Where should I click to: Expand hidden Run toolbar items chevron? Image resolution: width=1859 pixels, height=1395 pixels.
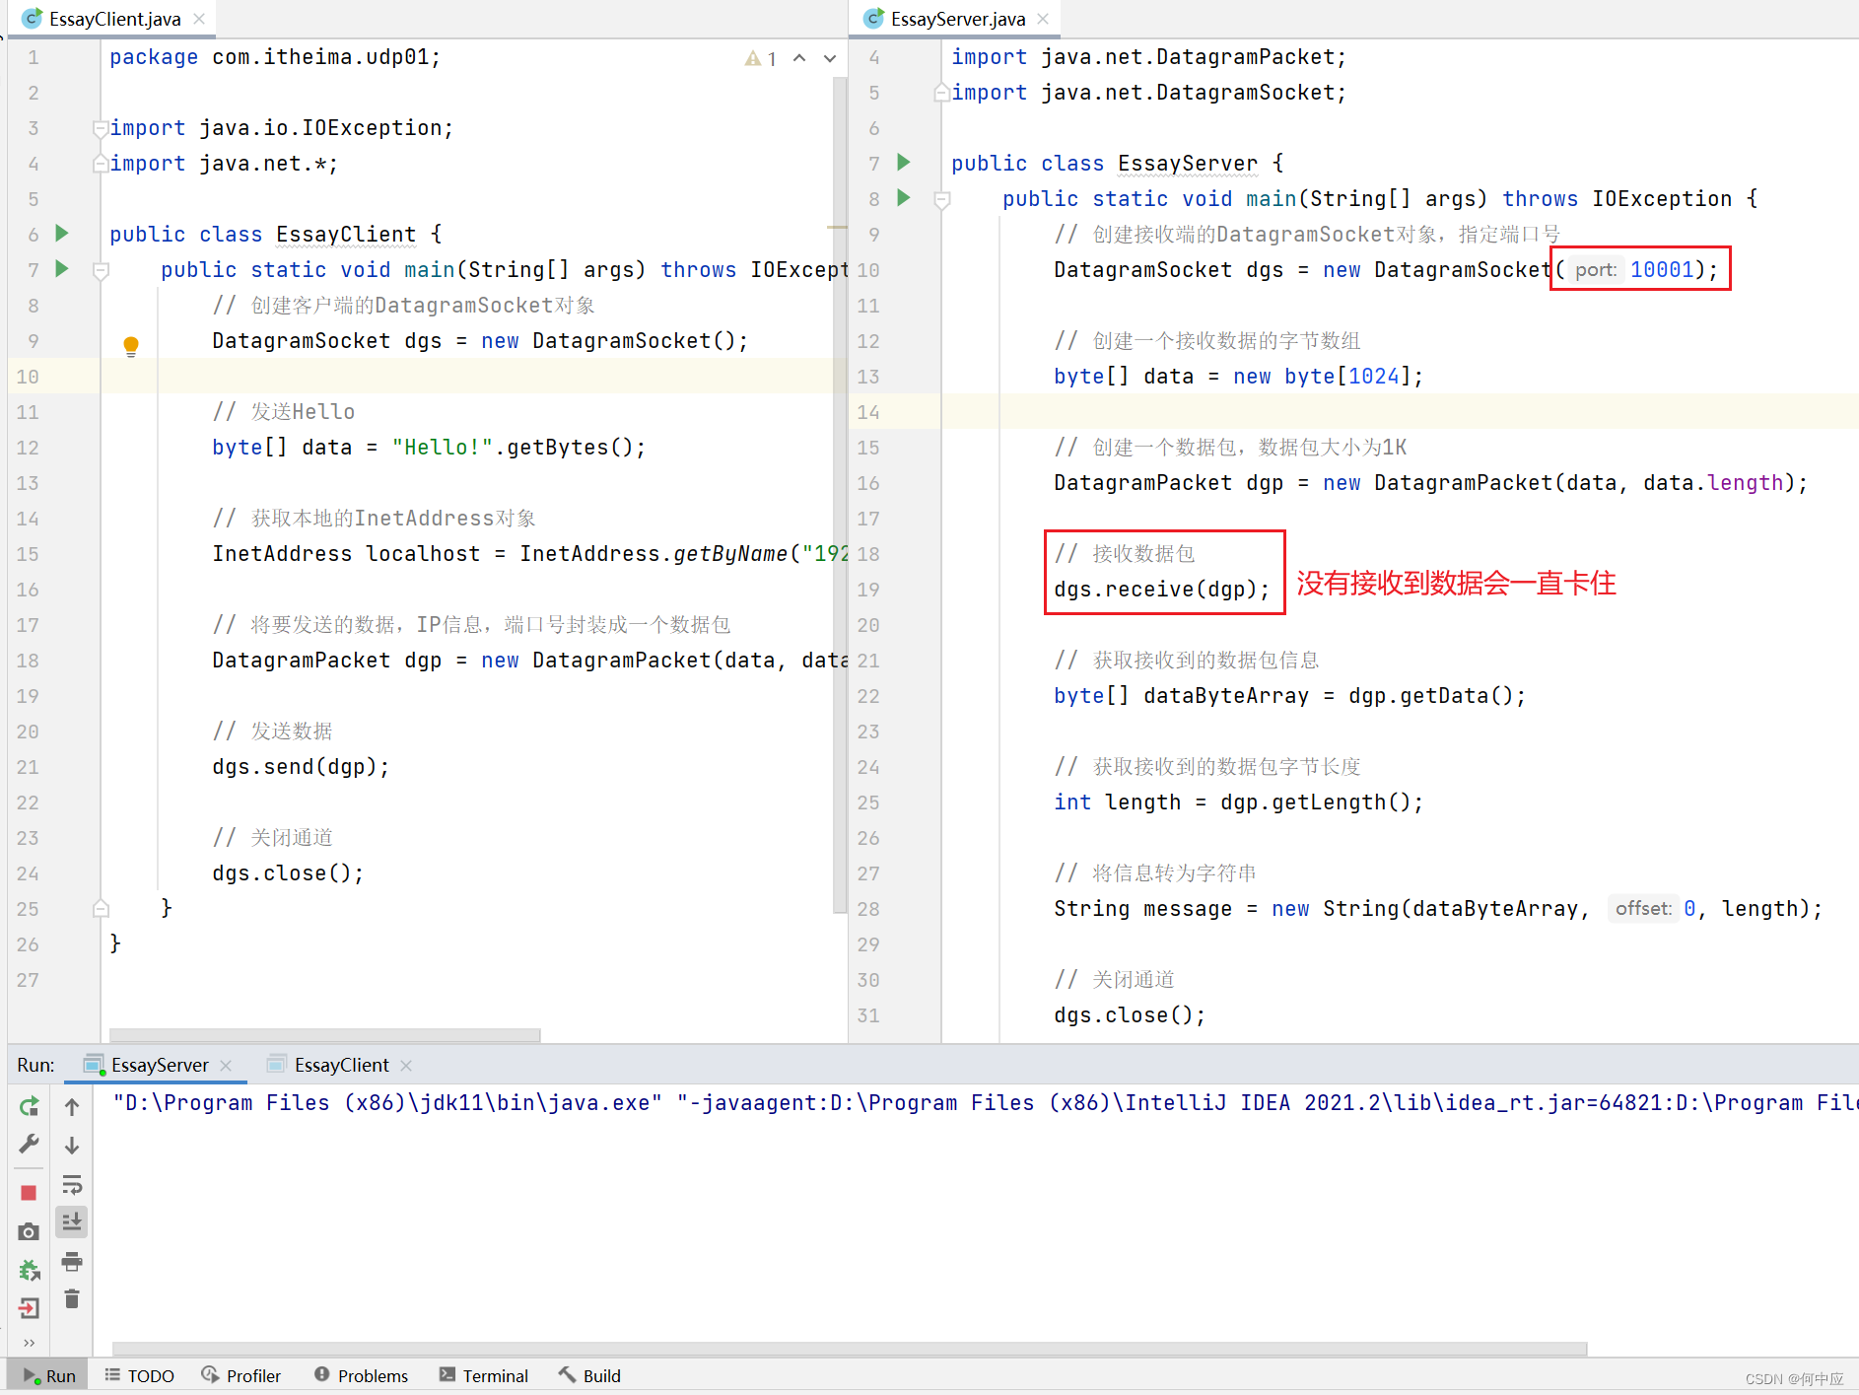pyautogui.click(x=29, y=1343)
